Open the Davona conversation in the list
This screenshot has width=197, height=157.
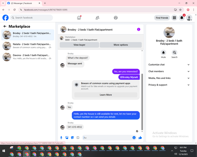(28, 57)
